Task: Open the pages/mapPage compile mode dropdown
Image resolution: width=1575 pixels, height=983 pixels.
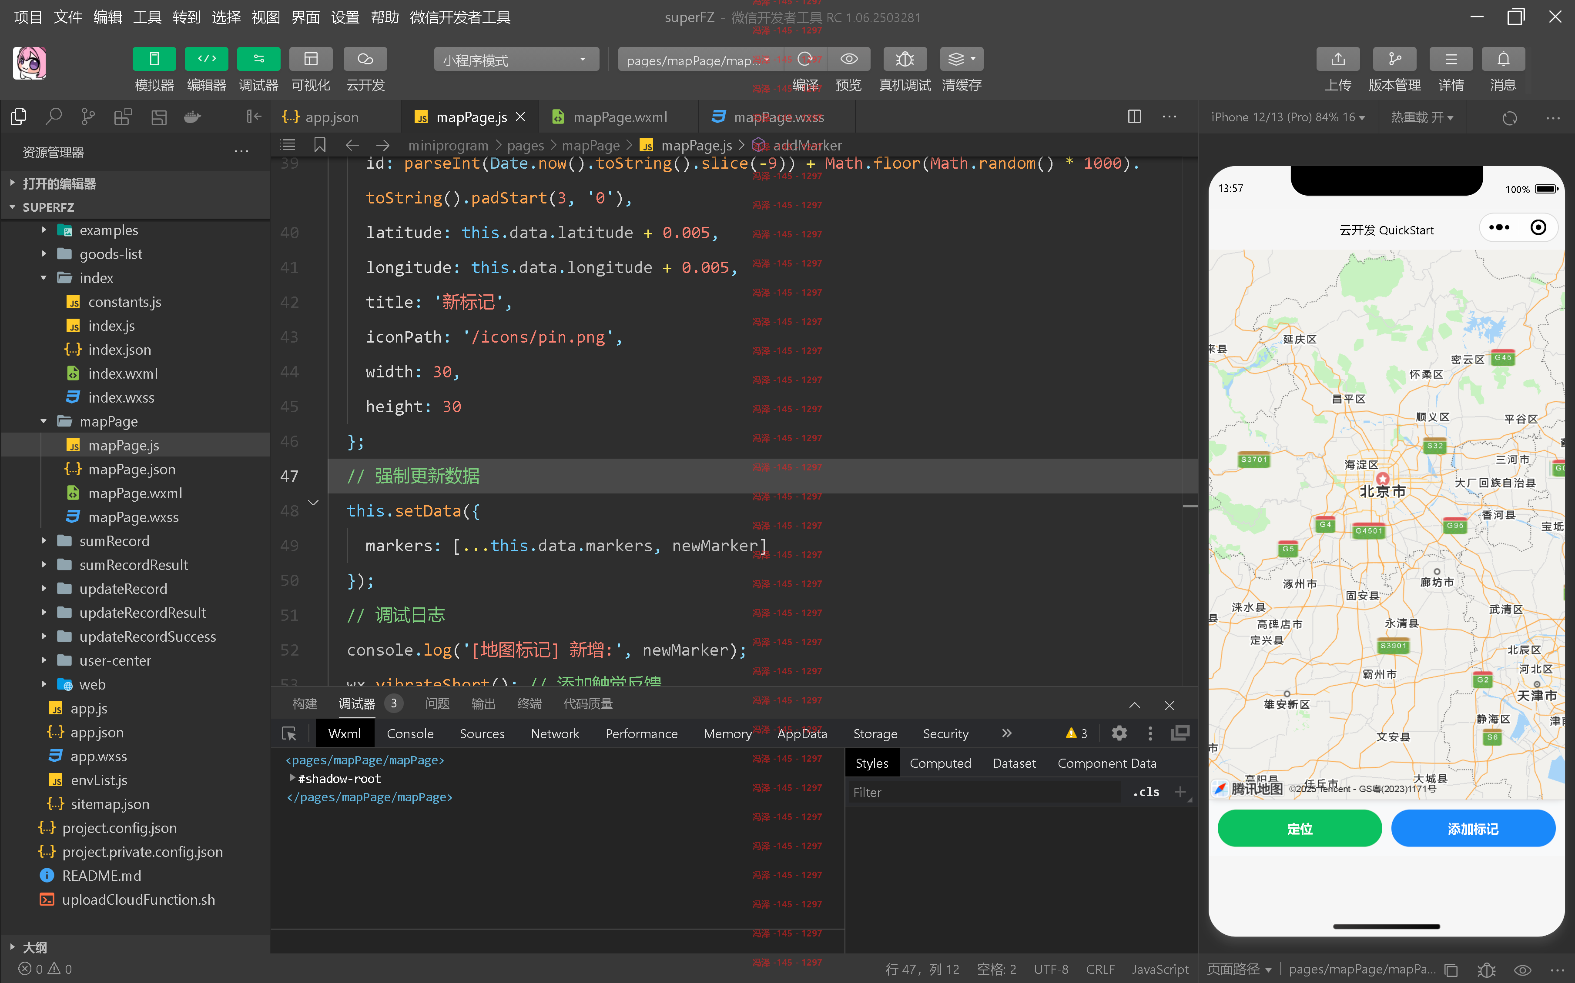Action: [699, 60]
